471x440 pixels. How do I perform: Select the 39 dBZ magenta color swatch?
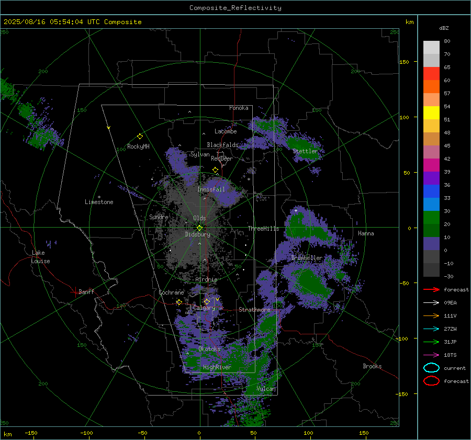[431, 165]
